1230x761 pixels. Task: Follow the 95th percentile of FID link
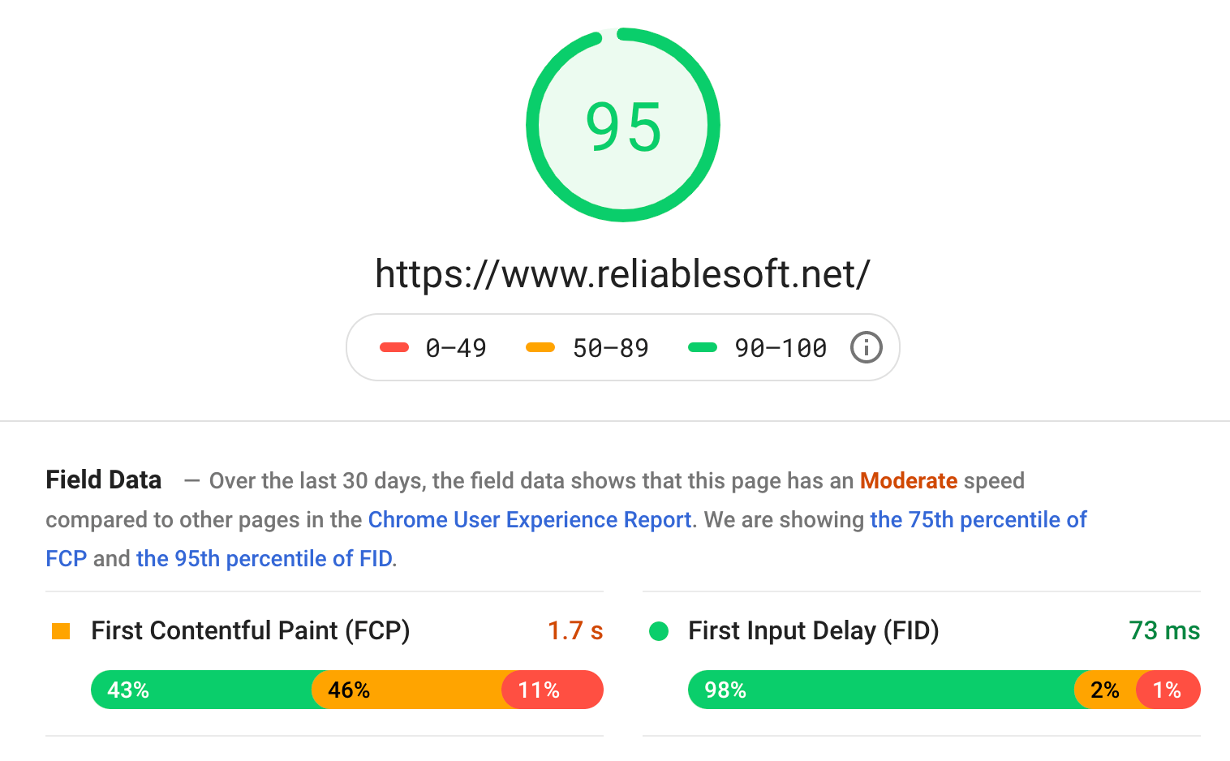(264, 559)
